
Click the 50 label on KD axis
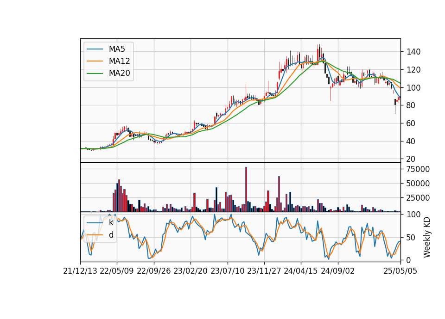pyautogui.click(x=411, y=238)
